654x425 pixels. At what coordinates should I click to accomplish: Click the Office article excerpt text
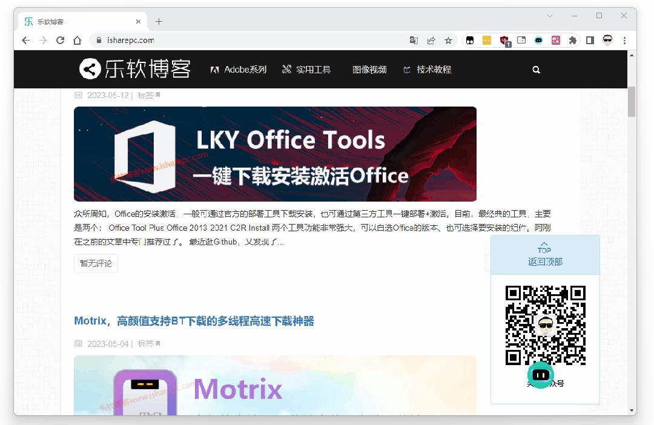point(312,228)
